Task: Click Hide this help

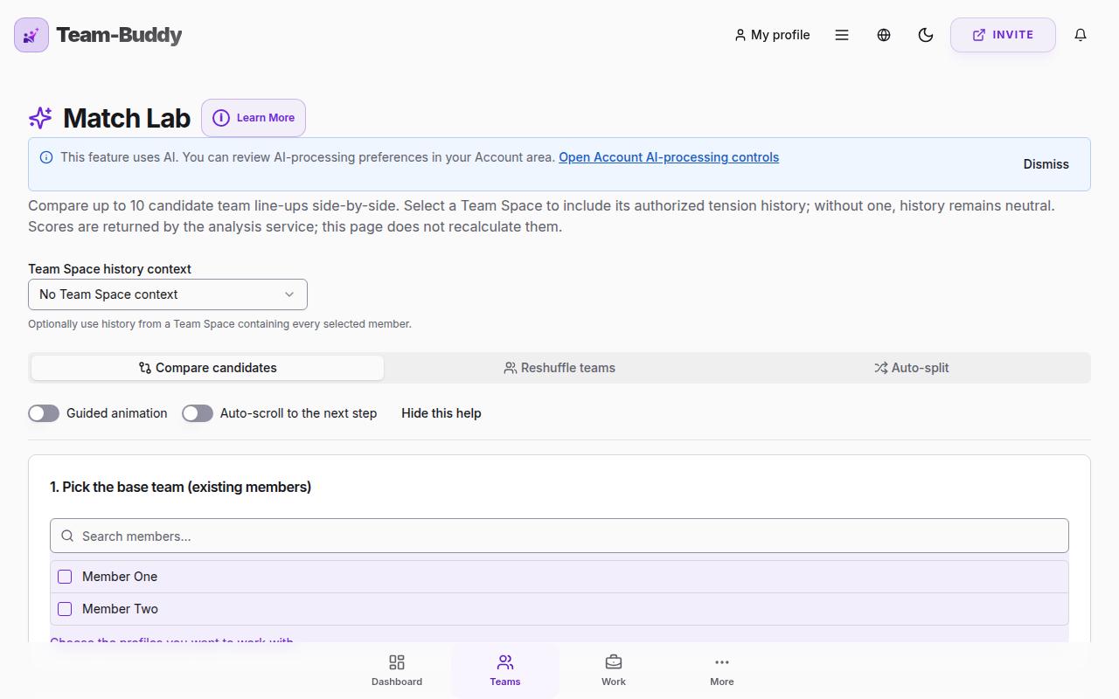Action: point(441,413)
